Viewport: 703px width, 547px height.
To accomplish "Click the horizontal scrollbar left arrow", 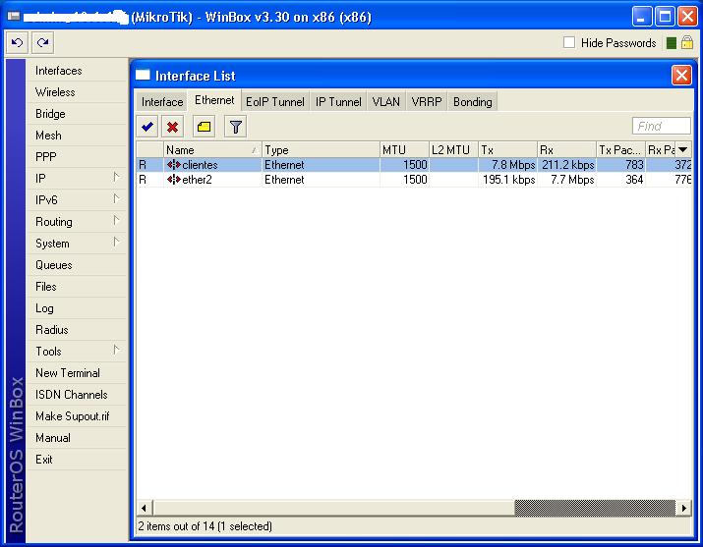I will 144,508.
